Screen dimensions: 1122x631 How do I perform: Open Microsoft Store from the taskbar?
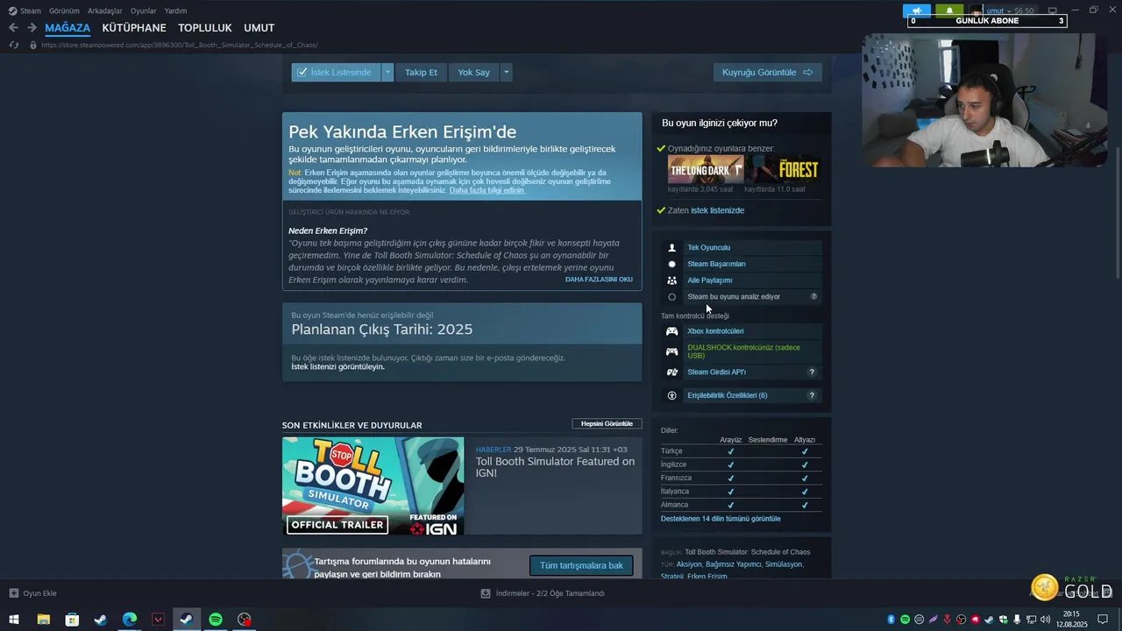(x=72, y=620)
